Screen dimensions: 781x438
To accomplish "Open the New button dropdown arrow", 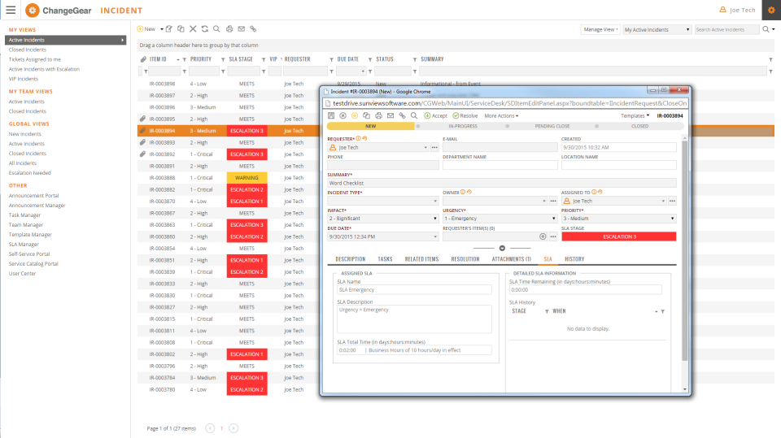I will tap(162, 29).
